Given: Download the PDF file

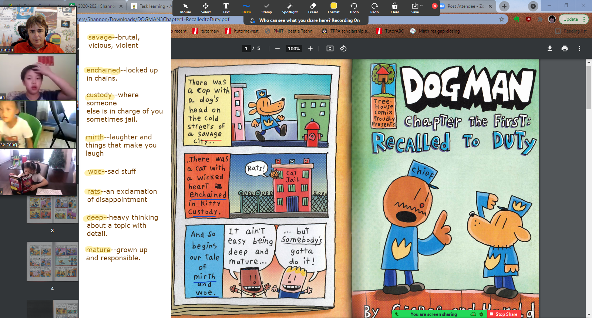Looking at the screenshot, I should [x=550, y=48].
